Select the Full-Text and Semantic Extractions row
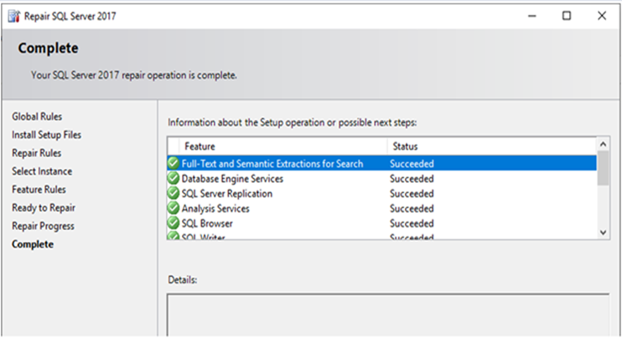Viewport: 622px width, 340px height. 272,164
